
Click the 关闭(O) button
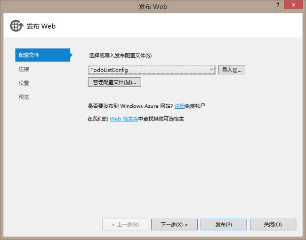pos(273,224)
